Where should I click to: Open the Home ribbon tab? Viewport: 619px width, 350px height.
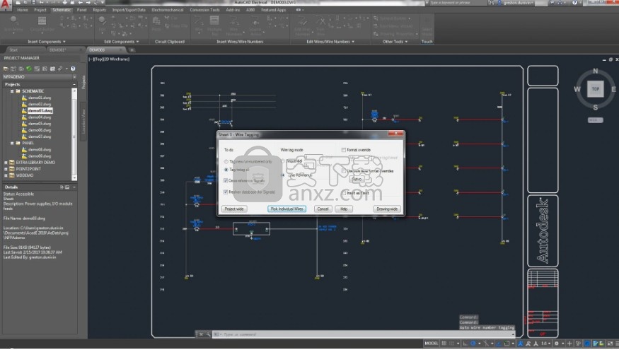[x=23, y=10]
